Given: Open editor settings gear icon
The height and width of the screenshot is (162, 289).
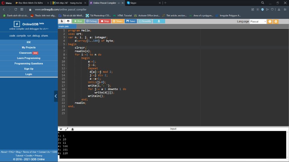Looking at the screenshot, I should coord(276,21).
